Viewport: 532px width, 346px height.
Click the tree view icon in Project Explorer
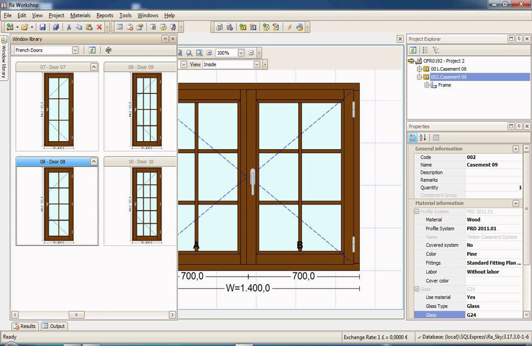[436, 50]
